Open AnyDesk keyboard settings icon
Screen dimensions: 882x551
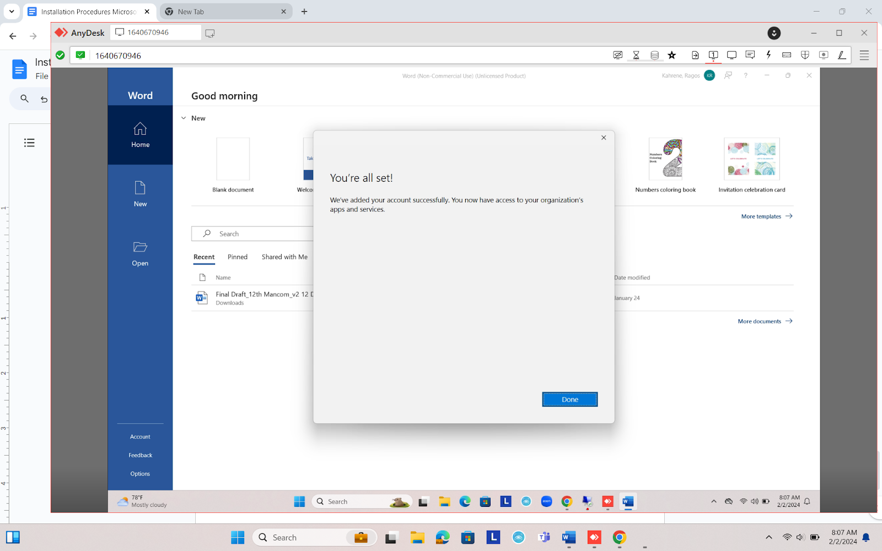[787, 55]
